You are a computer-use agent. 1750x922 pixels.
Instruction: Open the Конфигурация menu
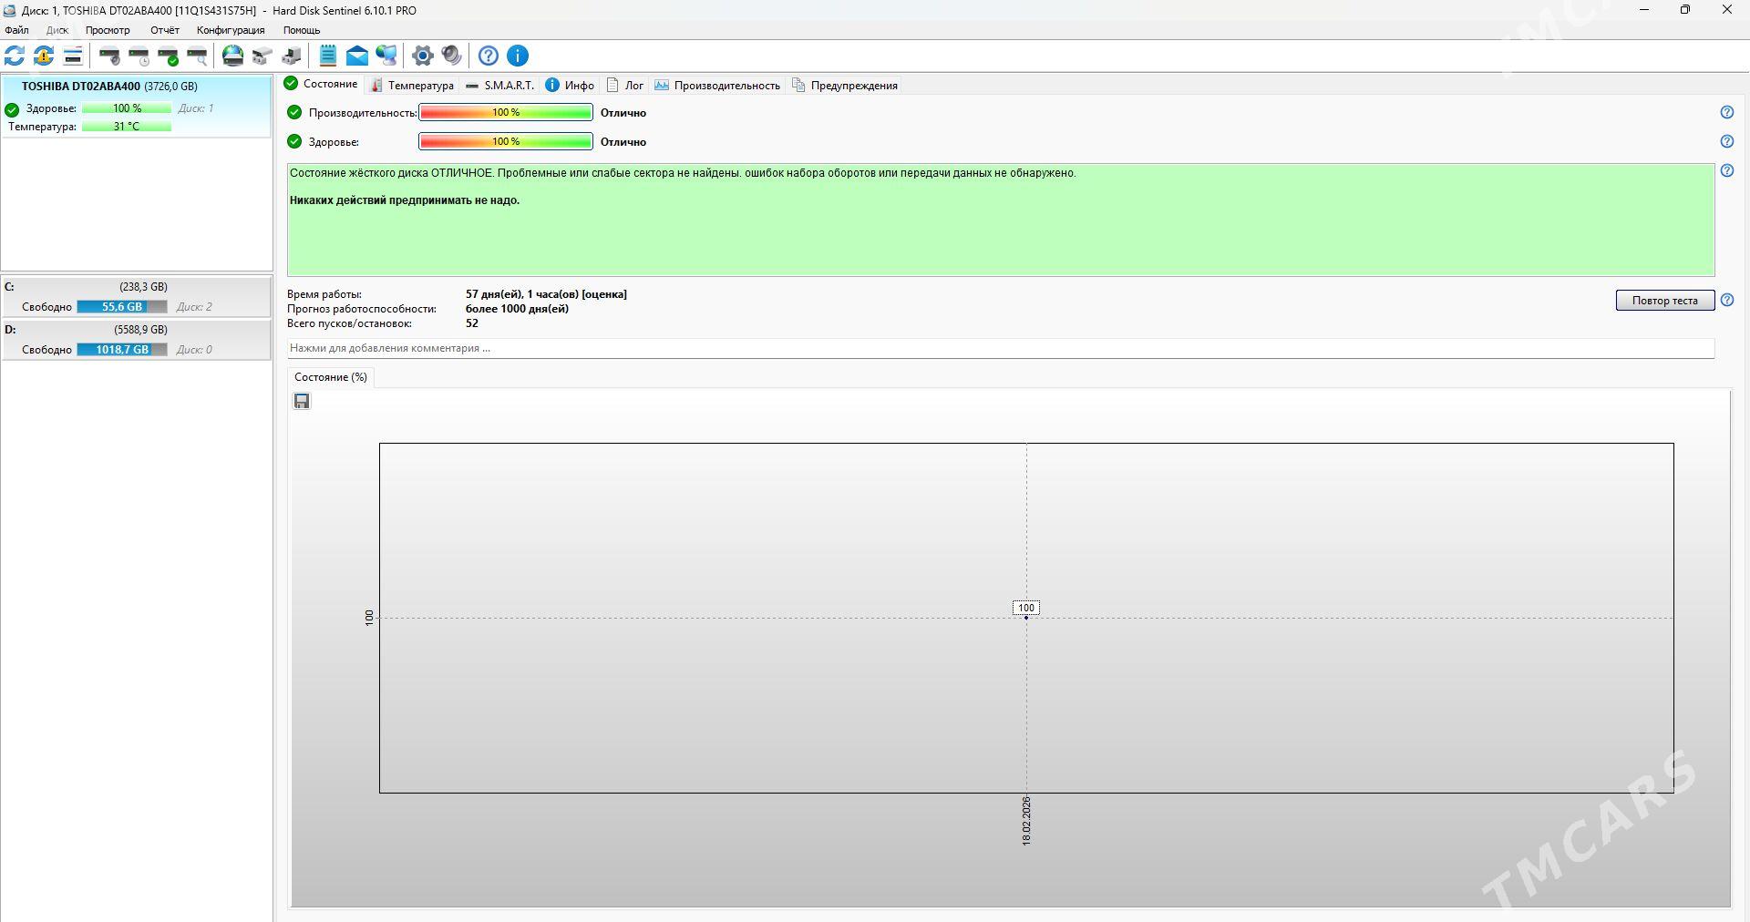(x=231, y=30)
